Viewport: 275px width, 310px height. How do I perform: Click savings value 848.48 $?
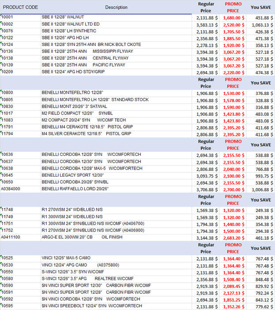264,280
